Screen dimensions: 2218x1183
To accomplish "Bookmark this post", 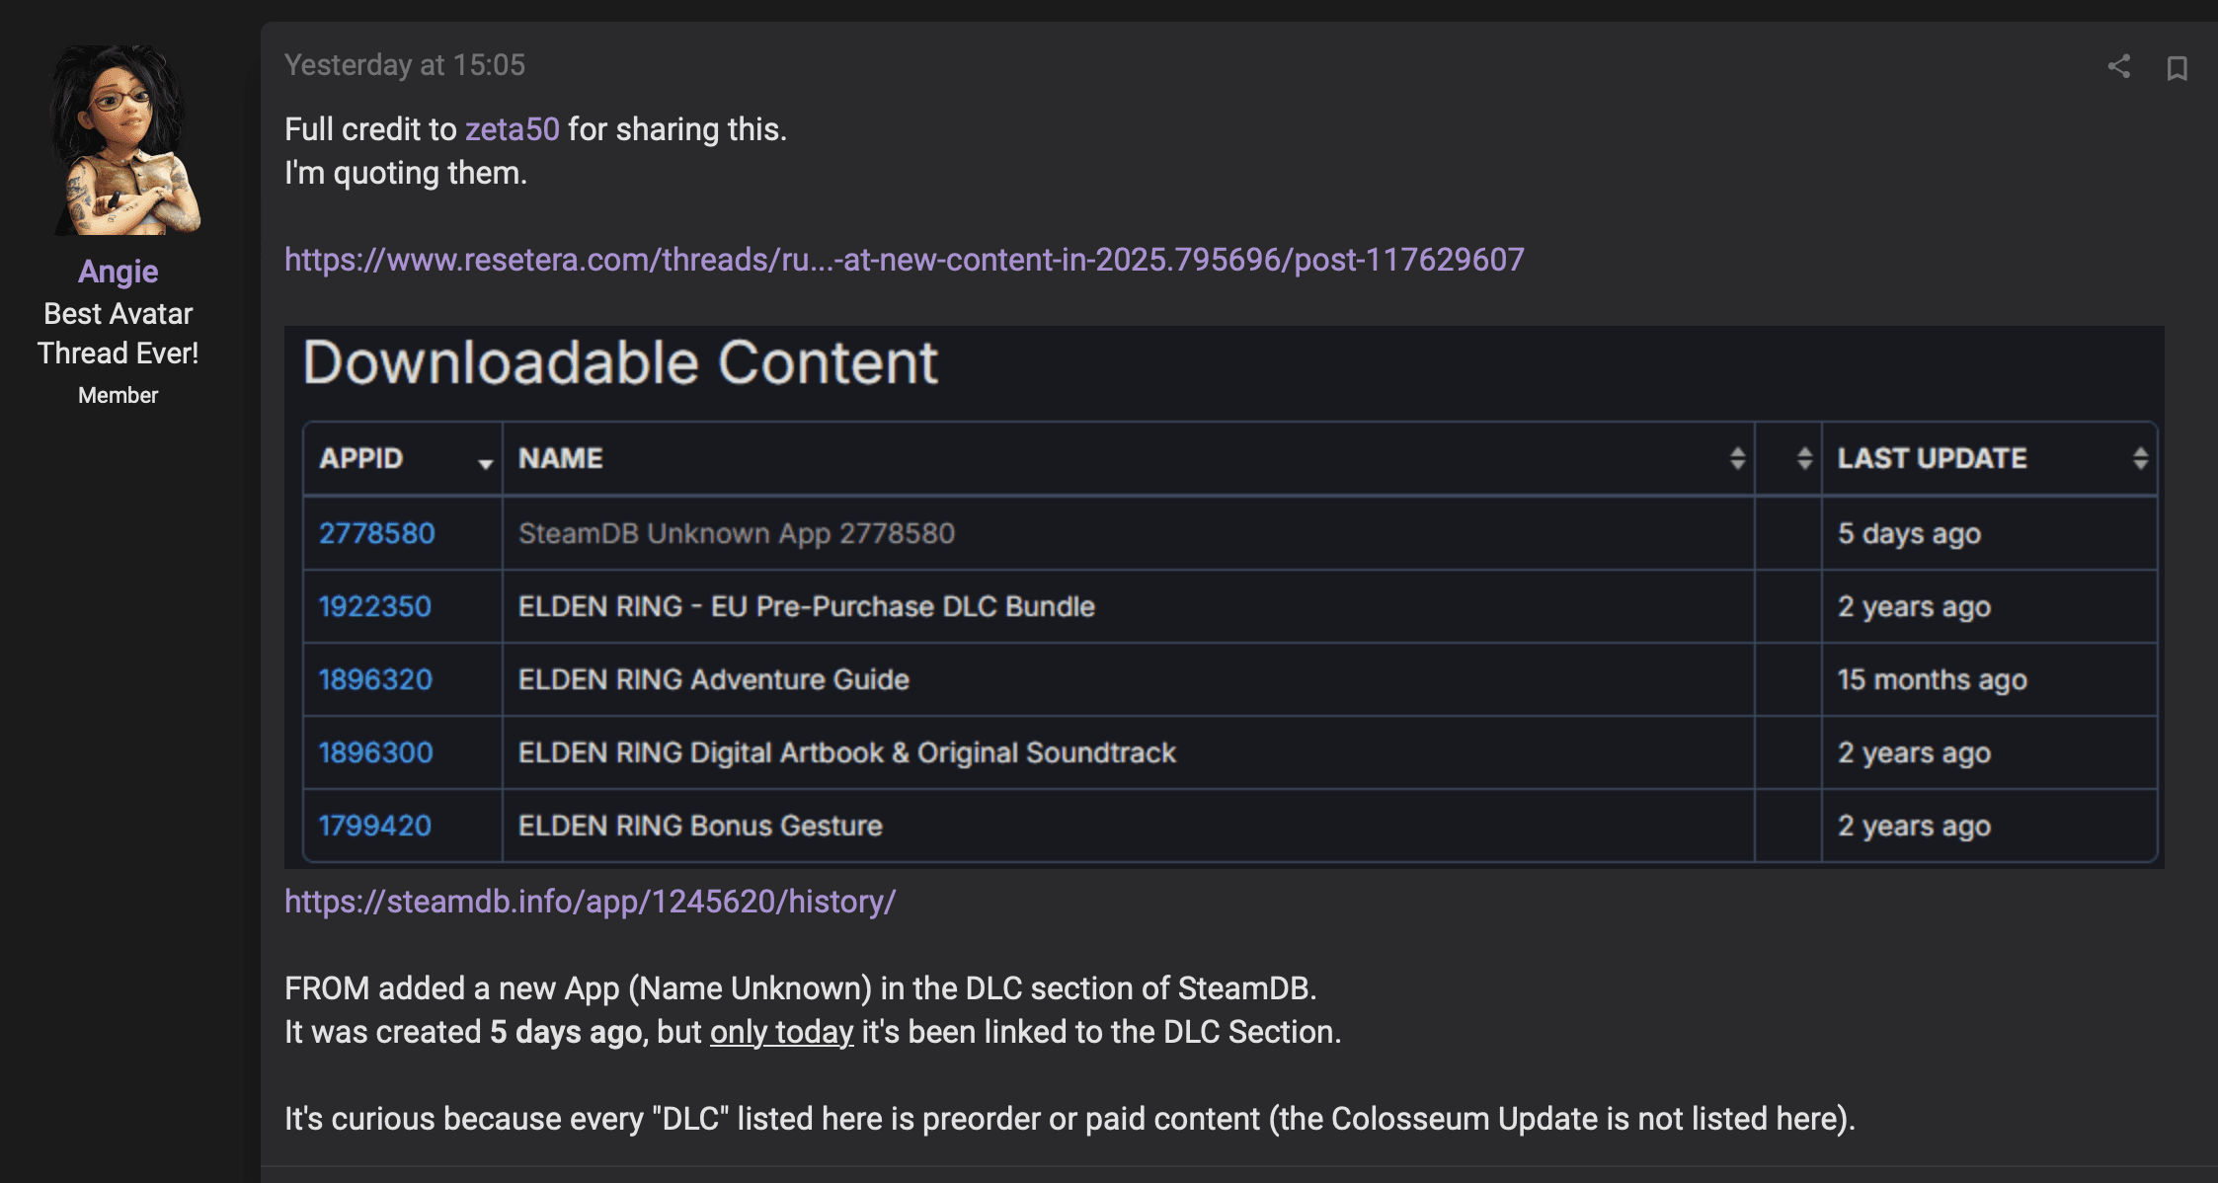I will pos(2177,67).
